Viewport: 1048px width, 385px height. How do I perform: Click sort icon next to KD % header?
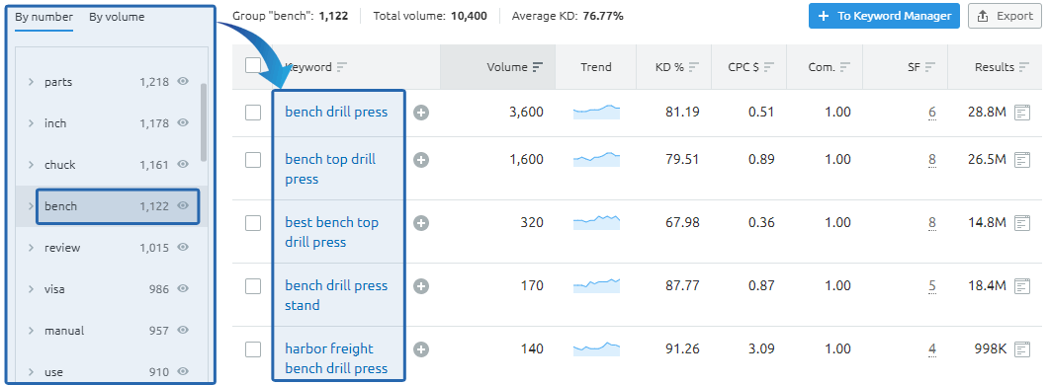(x=694, y=67)
